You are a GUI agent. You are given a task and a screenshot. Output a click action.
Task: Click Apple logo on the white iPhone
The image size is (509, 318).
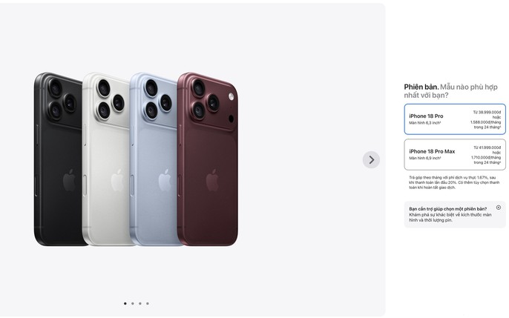tap(117, 180)
